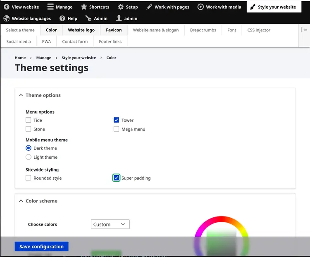Enable Rounded style checkbox
310x257 pixels.
tap(28, 178)
